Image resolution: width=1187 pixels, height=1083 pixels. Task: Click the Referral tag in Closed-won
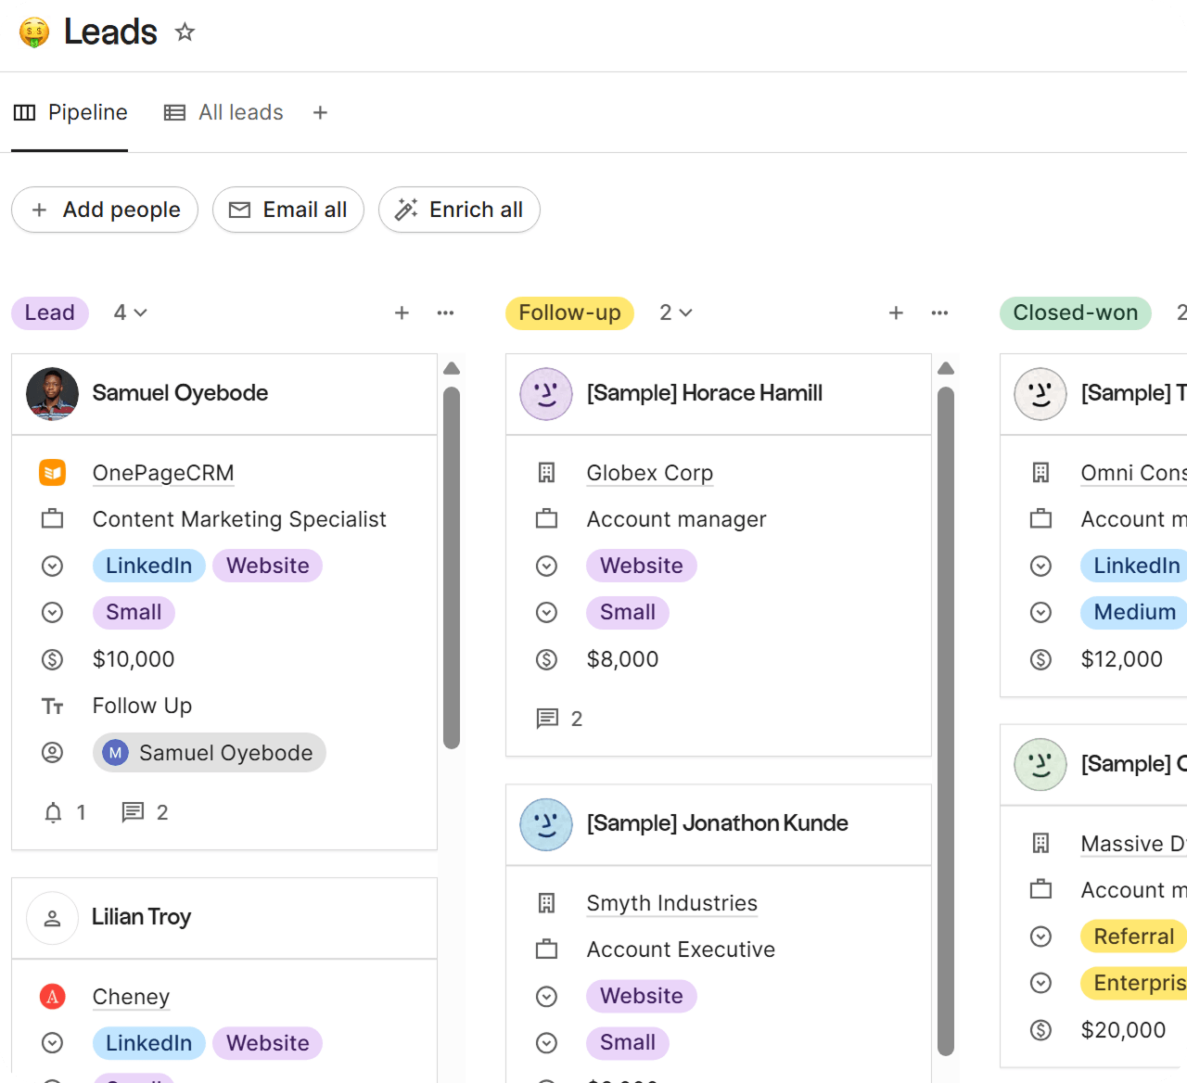(1133, 936)
